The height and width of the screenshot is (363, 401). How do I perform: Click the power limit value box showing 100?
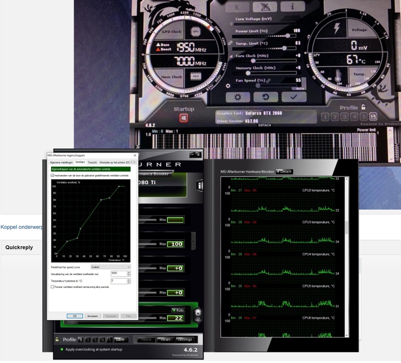[x=175, y=244]
